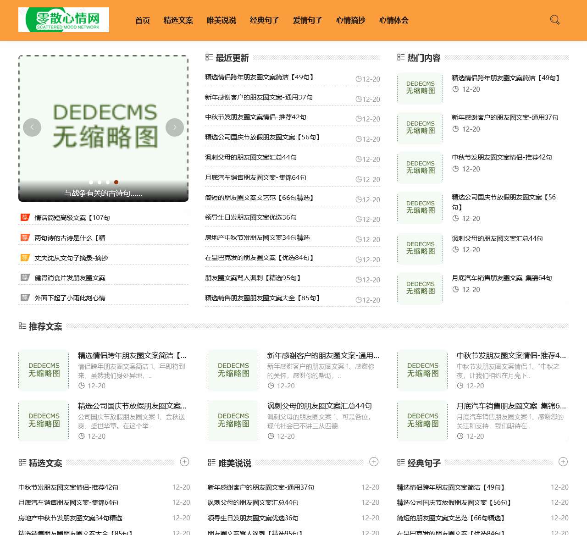Click the list icon beside 热门内容
587x535 pixels.
400,57
